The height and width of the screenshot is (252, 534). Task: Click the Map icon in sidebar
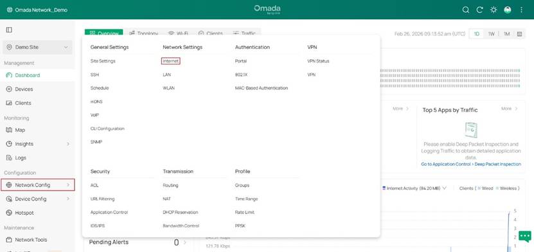coord(9,130)
